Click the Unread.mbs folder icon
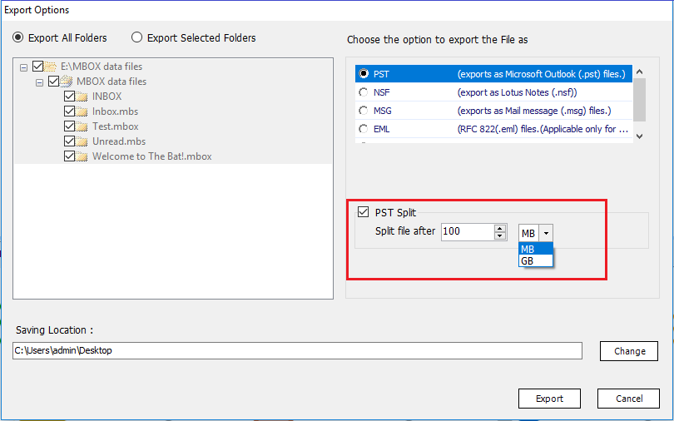The height and width of the screenshot is (421, 674). pyautogui.click(x=82, y=141)
